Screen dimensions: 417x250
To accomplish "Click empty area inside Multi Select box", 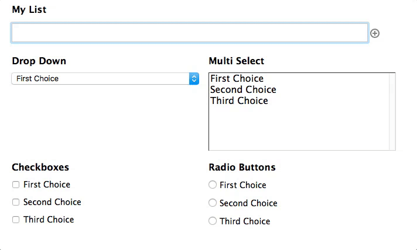I will point(299,129).
